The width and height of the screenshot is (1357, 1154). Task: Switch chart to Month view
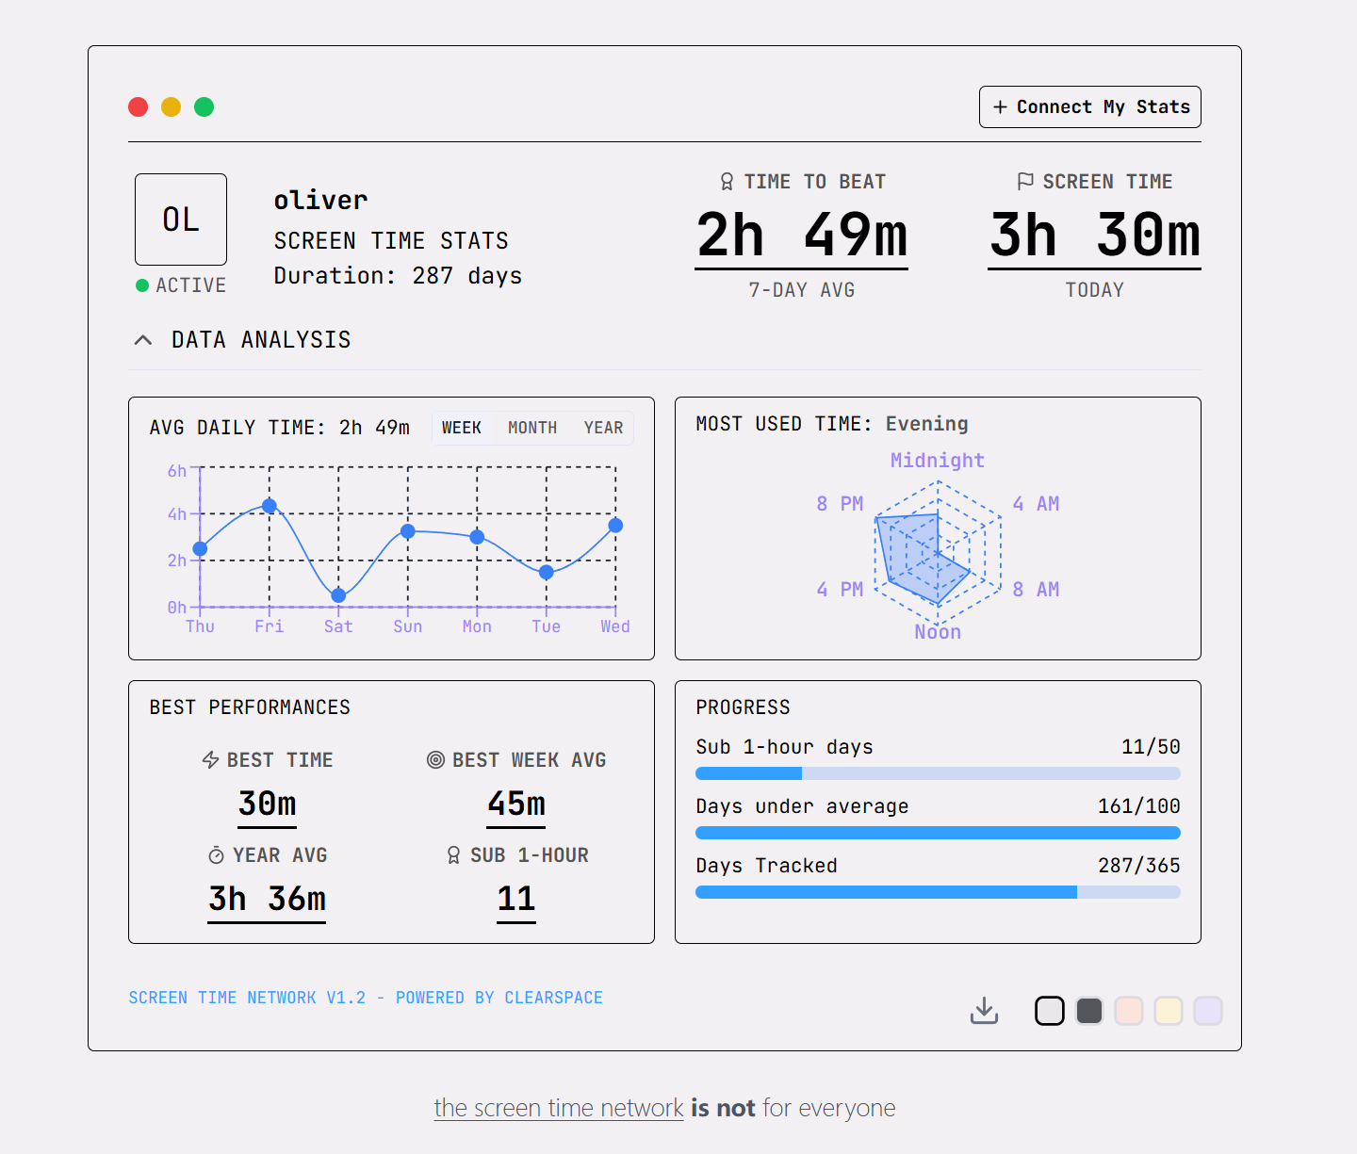point(532,428)
